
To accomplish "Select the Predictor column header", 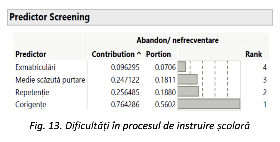I will coord(31,54).
